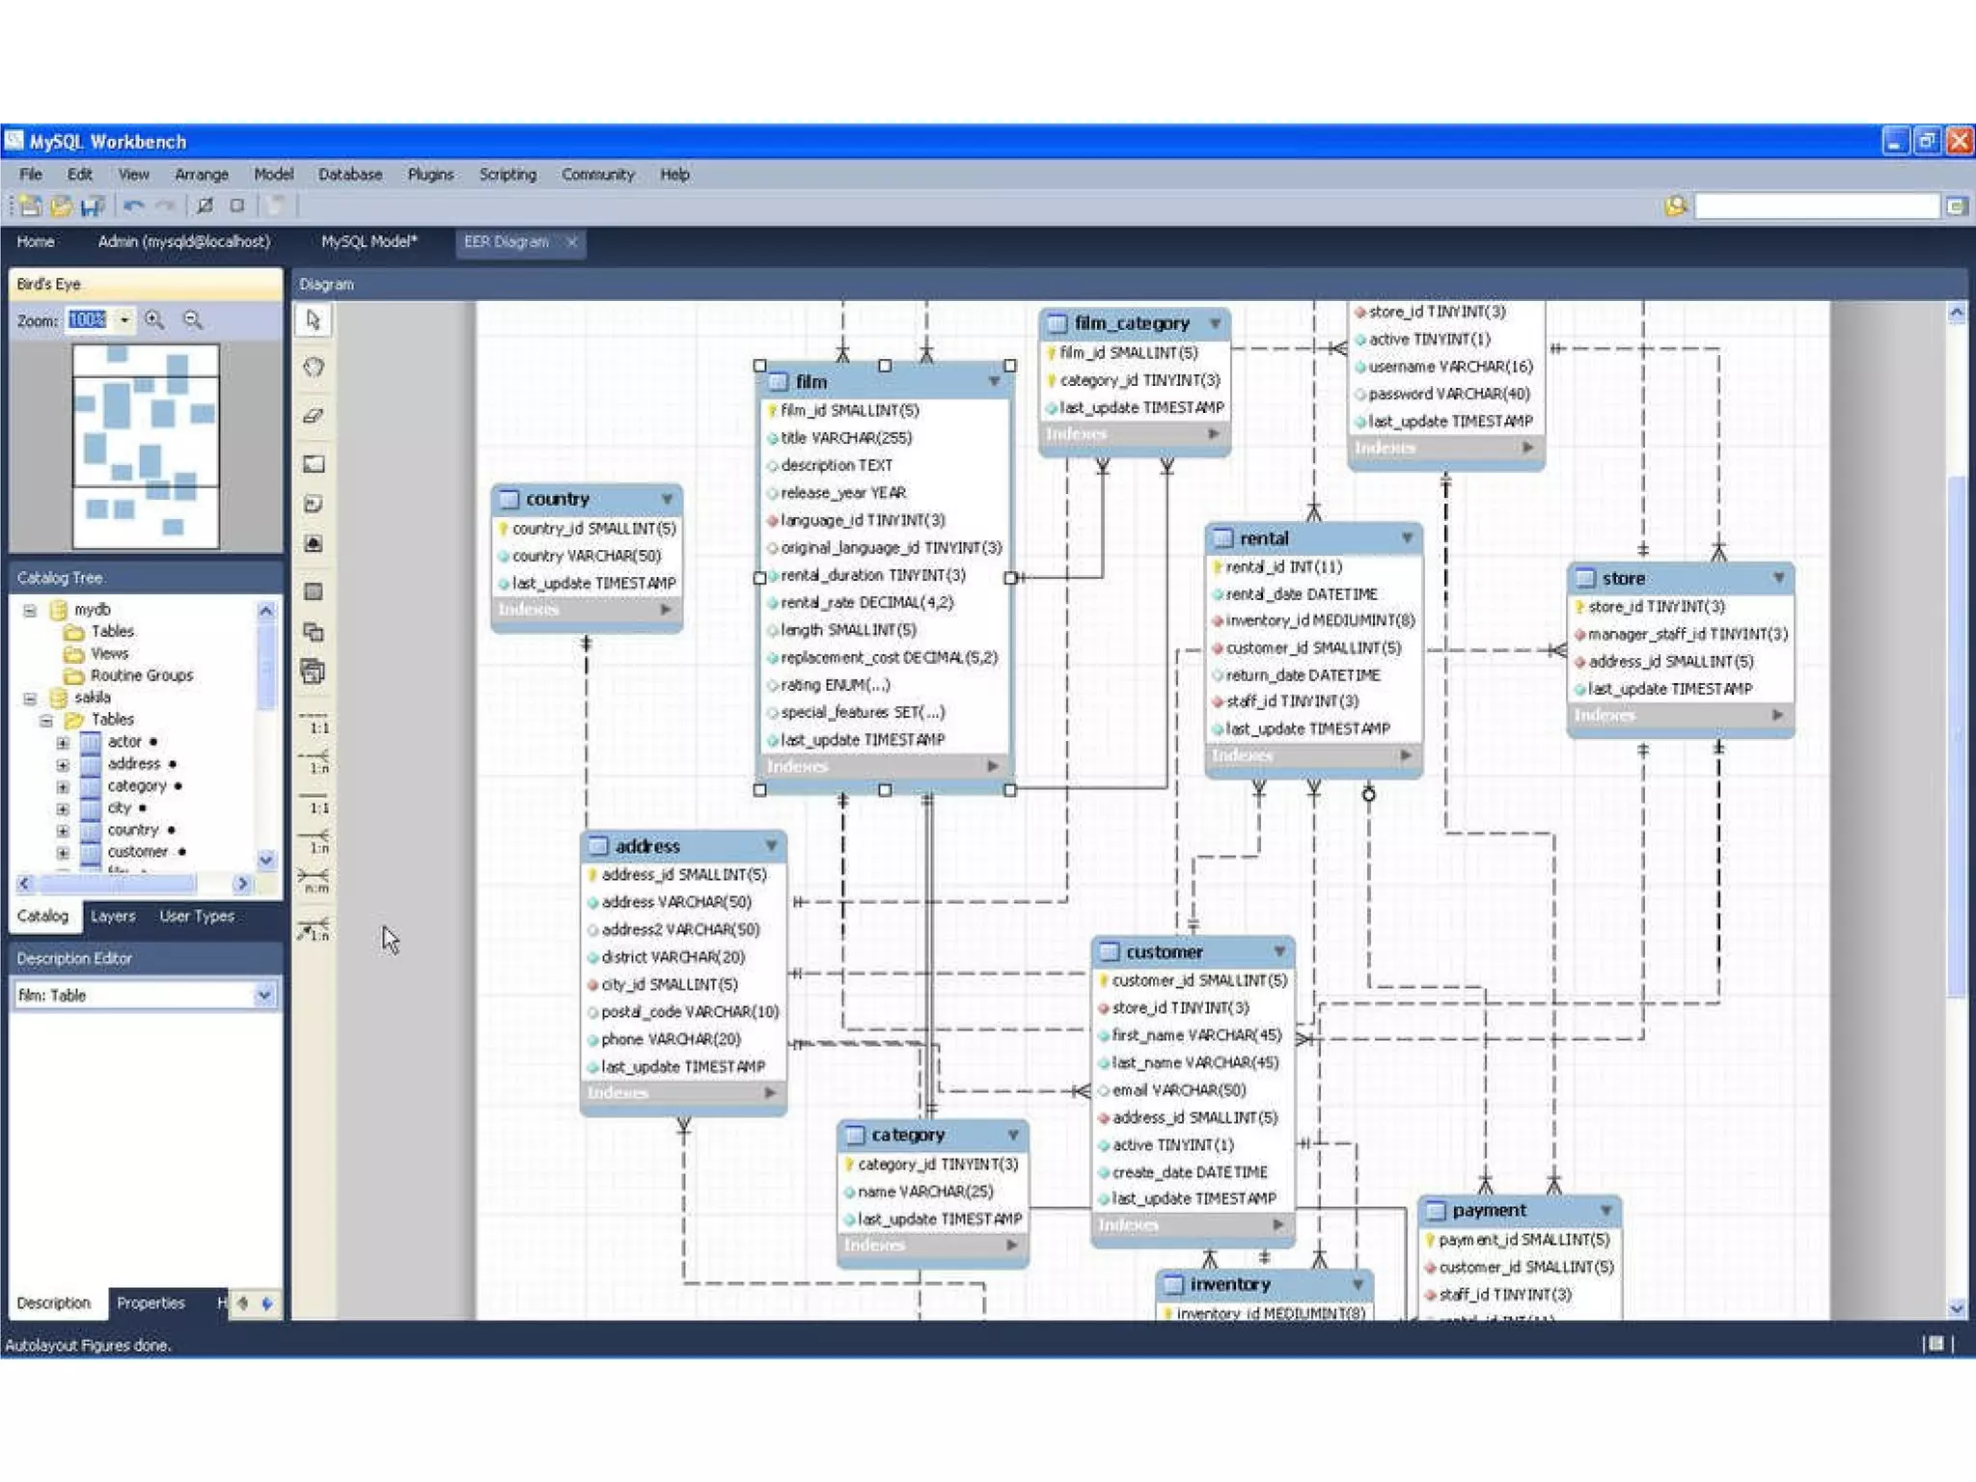
Task: Click the zoom out magnifier icon
Action: [x=193, y=320]
